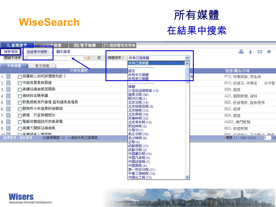Select the 在結果中搜索 sub-tab
This screenshot has width=276, height=207.
coord(37,52)
